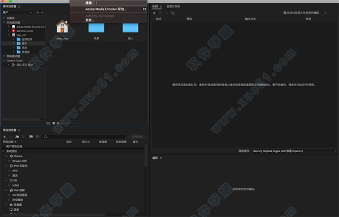339x217 pixels.
Task: Click create new preset group icon
Action: click(x=17, y=137)
